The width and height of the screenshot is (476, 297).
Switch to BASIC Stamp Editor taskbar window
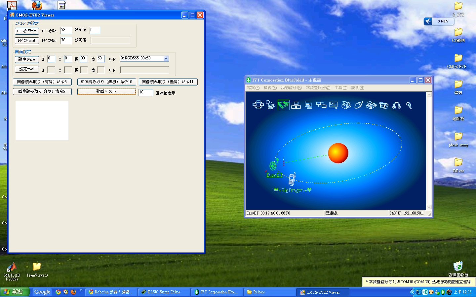(164, 292)
